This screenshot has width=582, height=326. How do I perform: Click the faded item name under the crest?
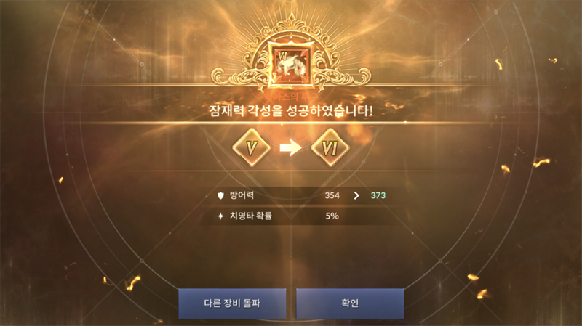tap(290, 97)
